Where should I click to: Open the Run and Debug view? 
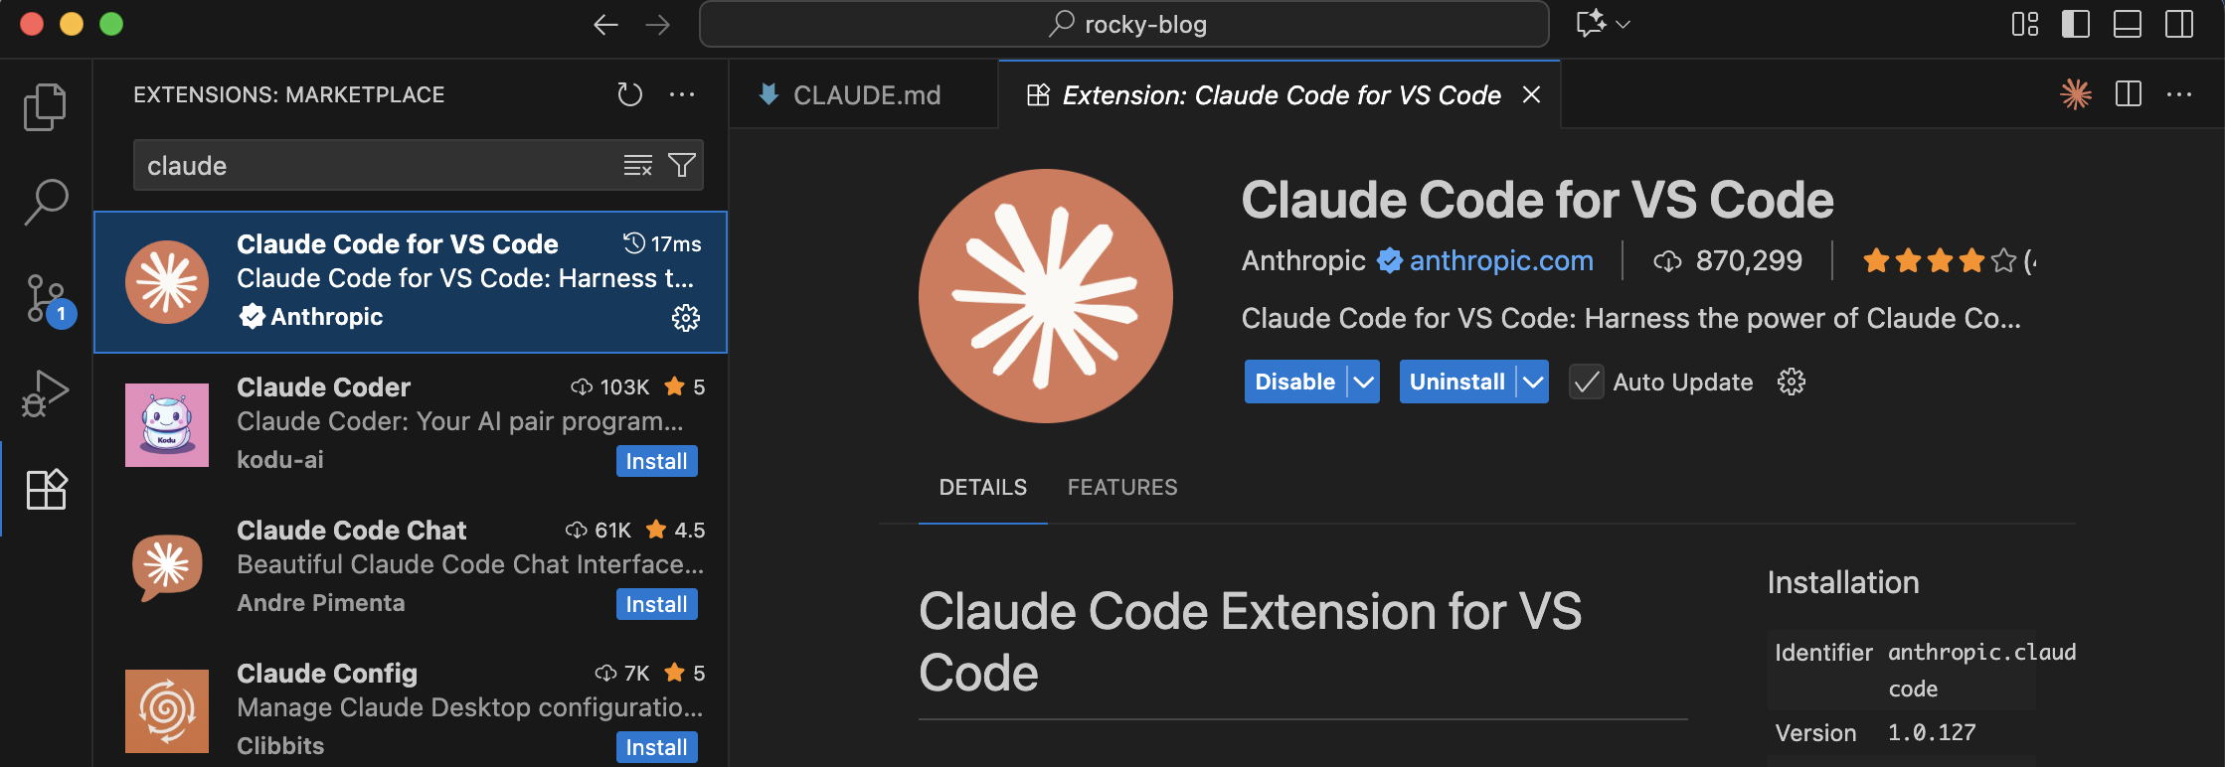click(x=45, y=393)
